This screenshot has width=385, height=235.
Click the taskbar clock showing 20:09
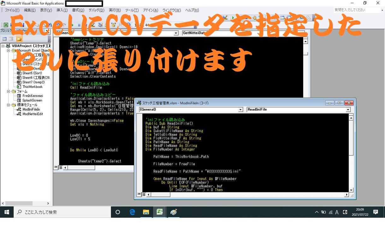click(x=360, y=212)
